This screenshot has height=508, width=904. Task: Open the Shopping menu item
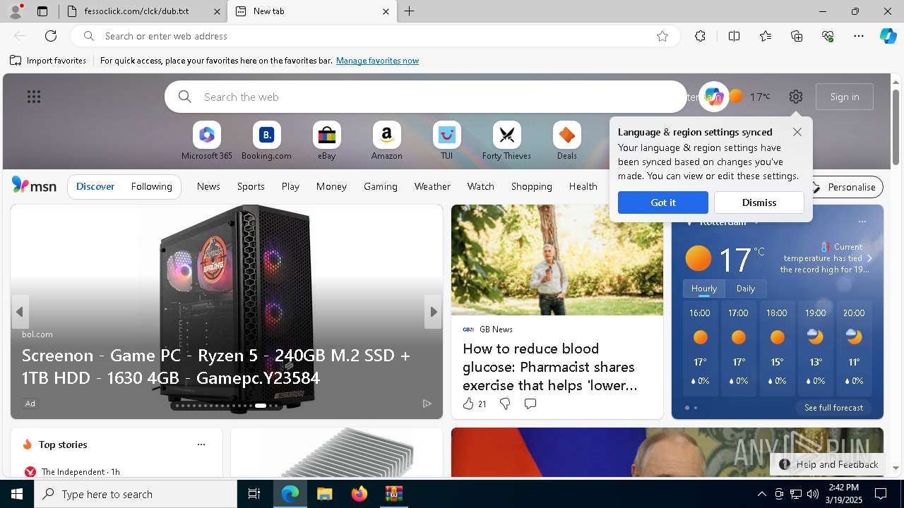tap(531, 186)
